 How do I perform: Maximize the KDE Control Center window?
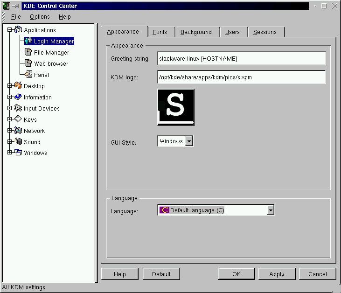pyautogui.click(x=324, y=6)
